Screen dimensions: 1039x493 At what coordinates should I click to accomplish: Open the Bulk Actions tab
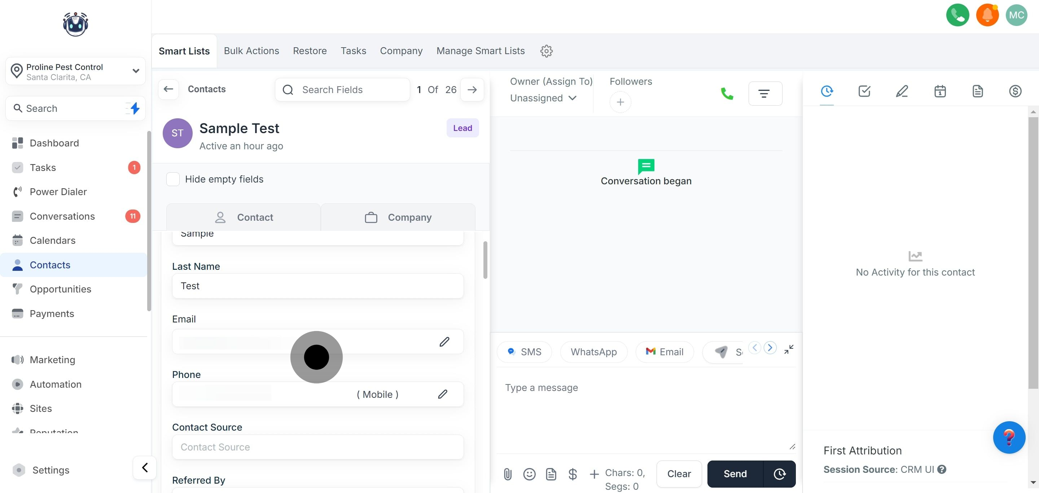[251, 51]
